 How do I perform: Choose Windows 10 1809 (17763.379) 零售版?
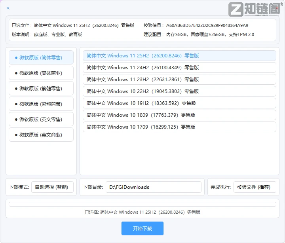[179, 115]
